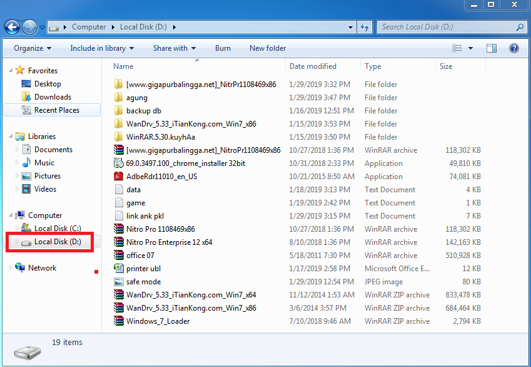
Task: Select the NitroPr1108469x86 WinRAR archive
Action: 203,150
